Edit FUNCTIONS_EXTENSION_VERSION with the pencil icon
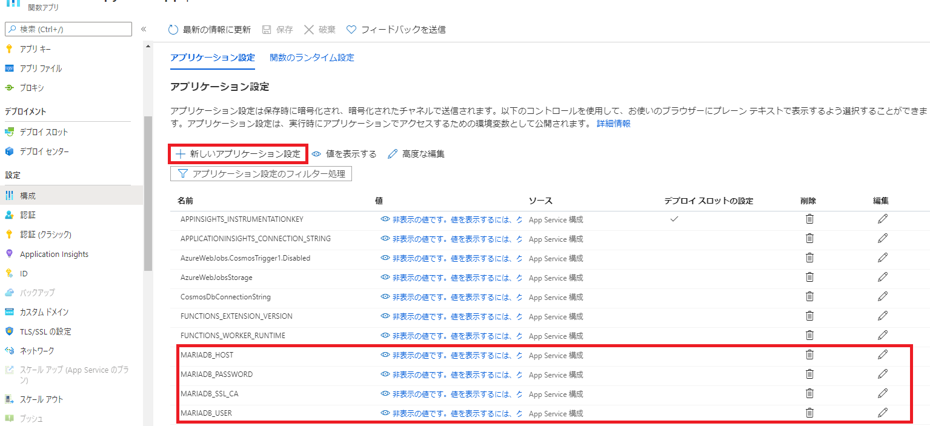 [883, 316]
